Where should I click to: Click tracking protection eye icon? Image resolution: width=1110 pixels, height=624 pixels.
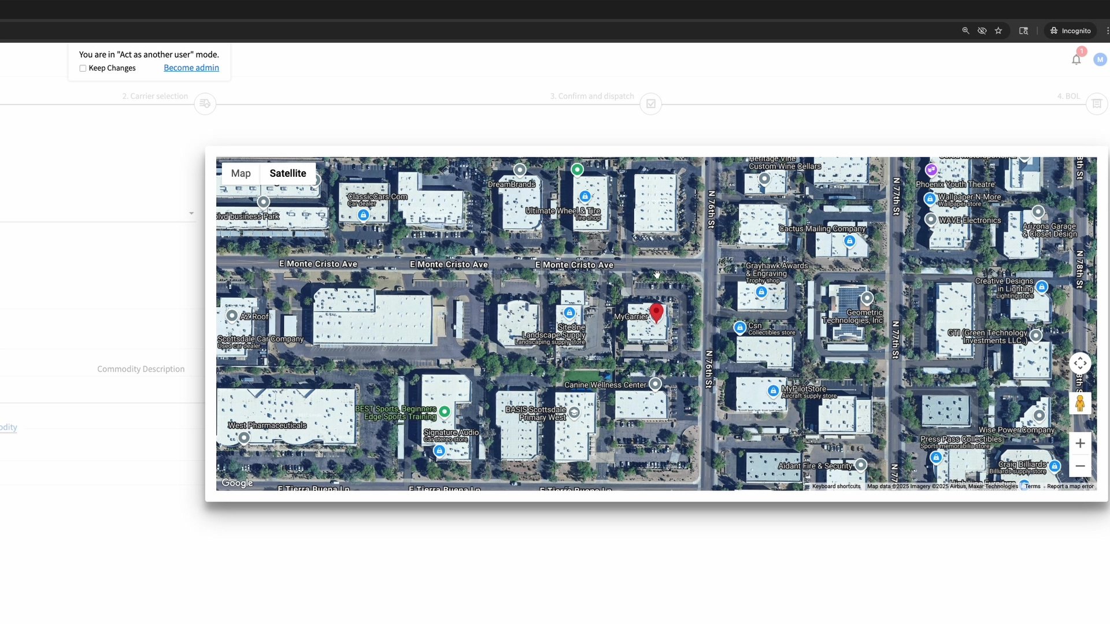point(982,31)
